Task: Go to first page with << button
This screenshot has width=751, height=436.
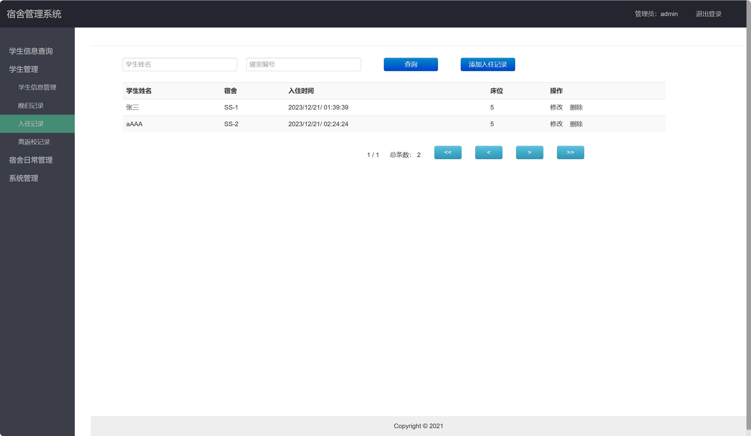Action: pos(448,152)
